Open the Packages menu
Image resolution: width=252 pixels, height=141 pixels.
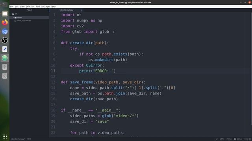pos(46,7)
